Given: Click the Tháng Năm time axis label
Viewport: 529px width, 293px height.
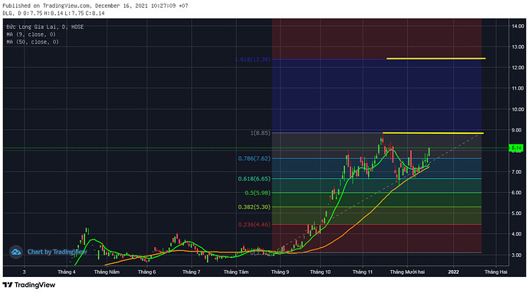Looking at the screenshot, I should tap(107, 272).
